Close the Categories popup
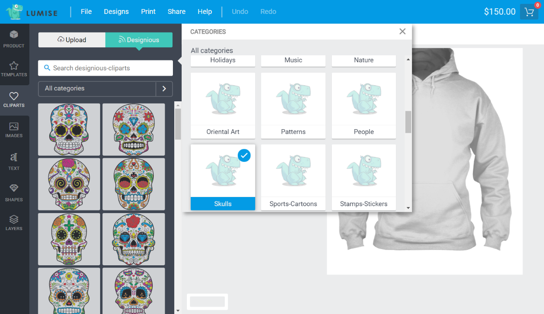The width and height of the screenshot is (544, 314). click(x=402, y=31)
